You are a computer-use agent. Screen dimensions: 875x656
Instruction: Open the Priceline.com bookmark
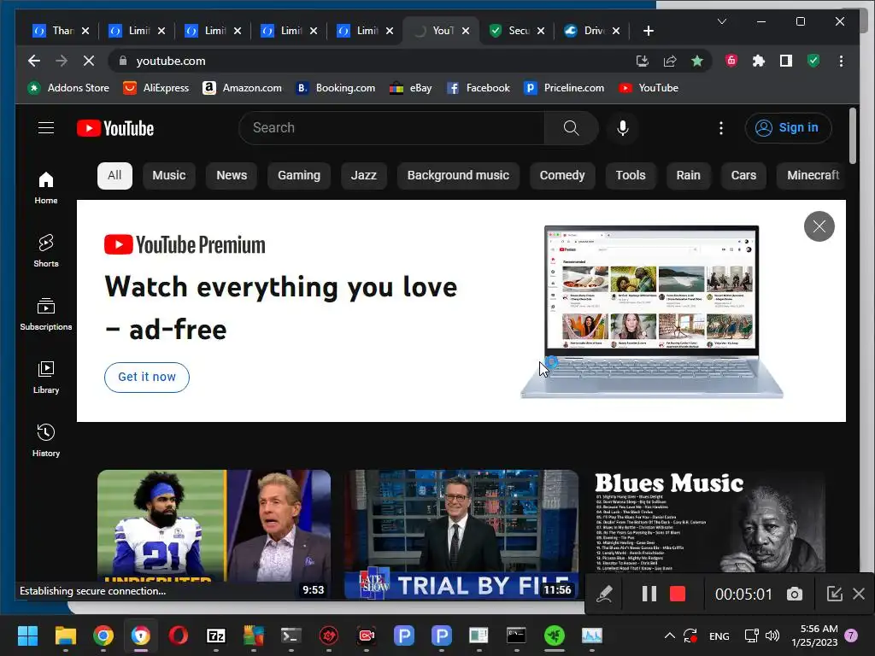tap(564, 88)
